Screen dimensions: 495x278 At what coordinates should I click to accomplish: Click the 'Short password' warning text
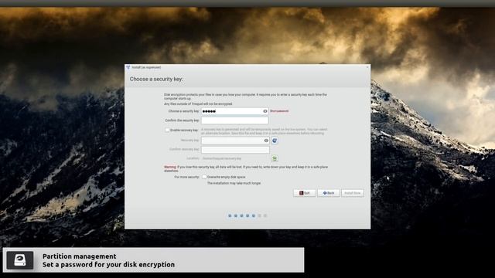(x=279, y=111)
